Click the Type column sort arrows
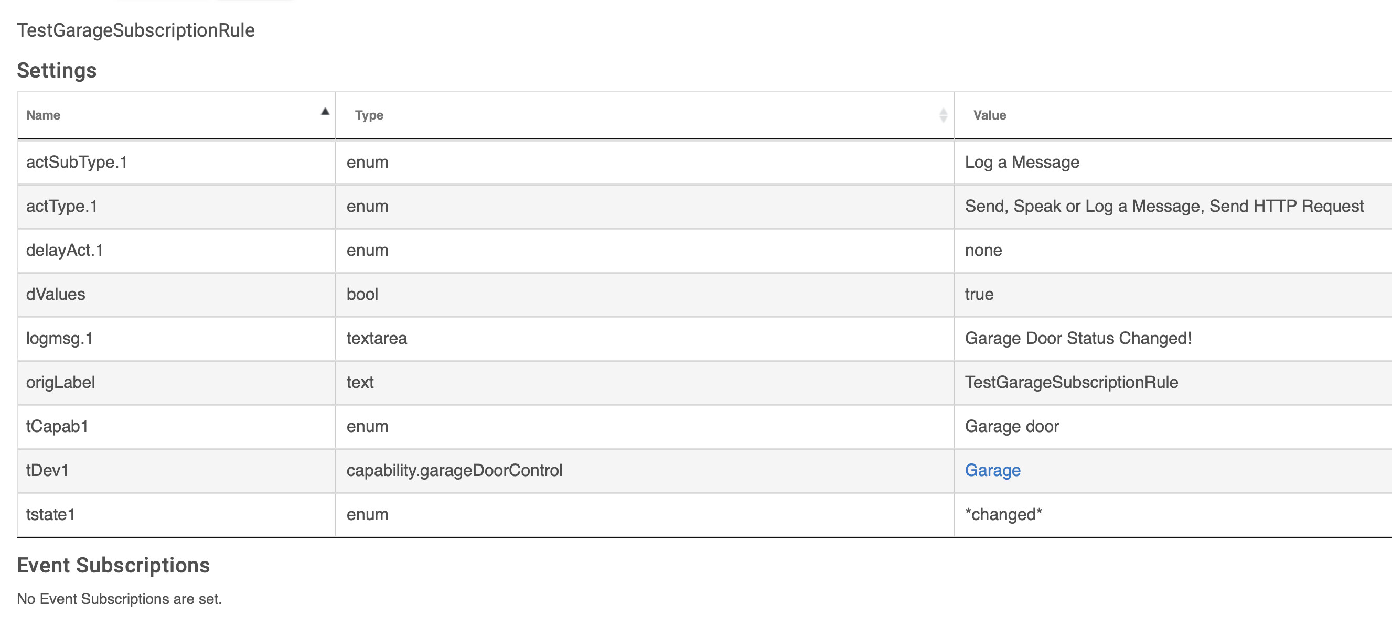 point(943,115)
